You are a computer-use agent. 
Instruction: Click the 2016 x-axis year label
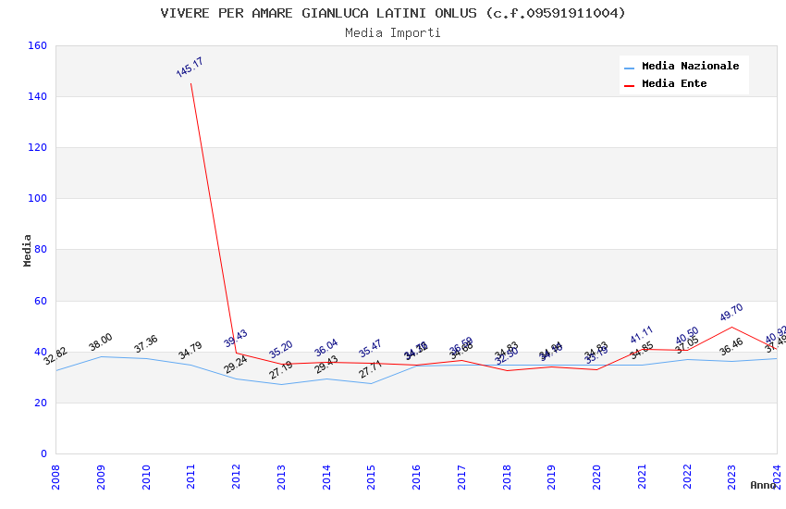click(x=416, y=477)
